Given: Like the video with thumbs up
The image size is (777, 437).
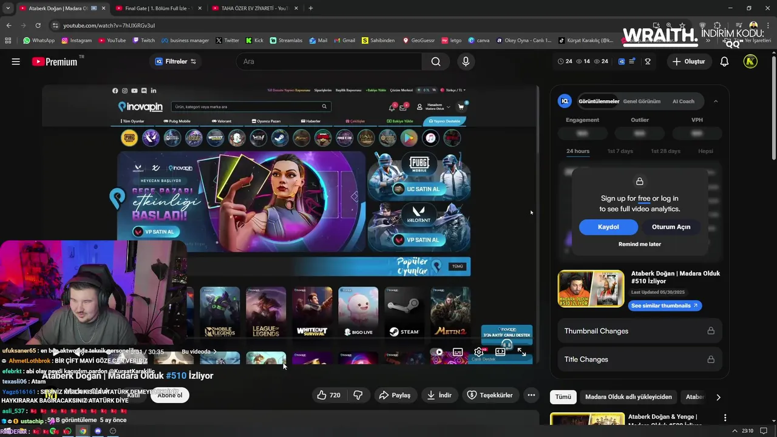Looking at the screenshot, I should coord(328,395).
